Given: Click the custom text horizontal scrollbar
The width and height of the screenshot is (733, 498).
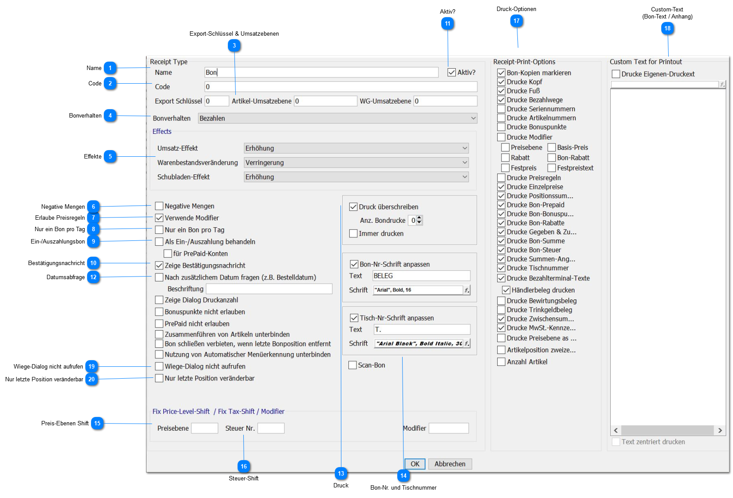Looking at the screenshot, I should click(x=668, y=430).
